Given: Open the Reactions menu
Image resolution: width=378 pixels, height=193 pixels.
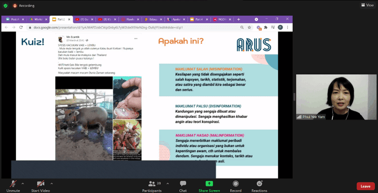Looking at the screenshot, I should point(259,186).
